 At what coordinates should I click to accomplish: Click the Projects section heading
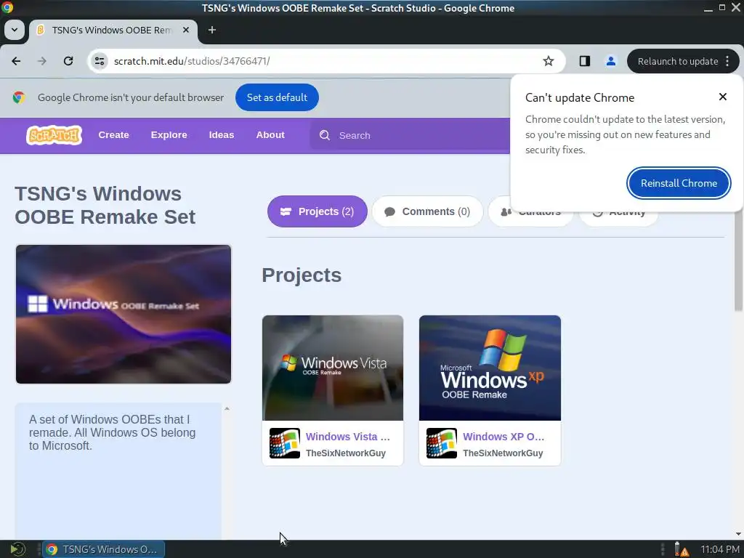coord(302,275)
